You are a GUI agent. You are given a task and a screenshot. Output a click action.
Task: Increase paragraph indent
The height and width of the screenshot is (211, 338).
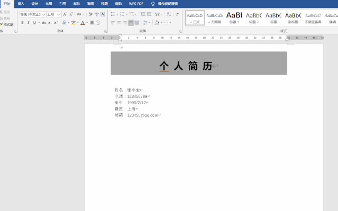tap(149, 14)
